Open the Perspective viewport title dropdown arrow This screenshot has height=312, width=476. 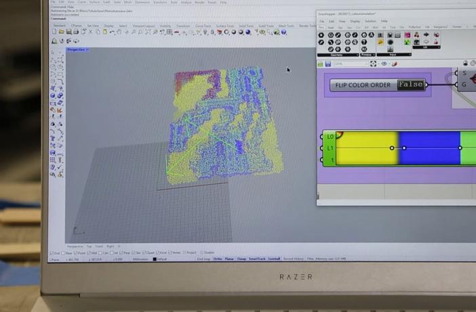87,49
